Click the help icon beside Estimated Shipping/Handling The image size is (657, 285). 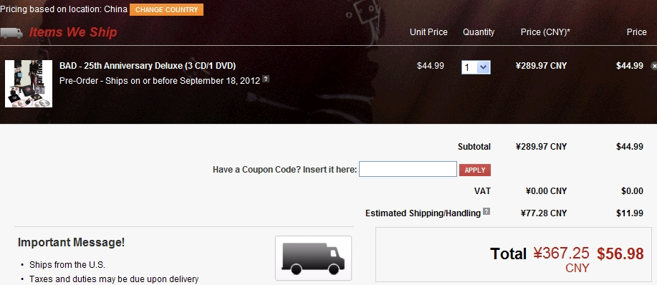486,211
